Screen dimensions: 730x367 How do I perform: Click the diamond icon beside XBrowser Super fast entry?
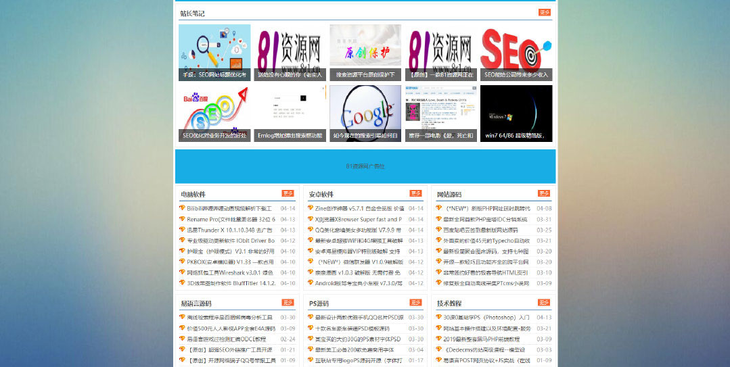pos(311,219)
